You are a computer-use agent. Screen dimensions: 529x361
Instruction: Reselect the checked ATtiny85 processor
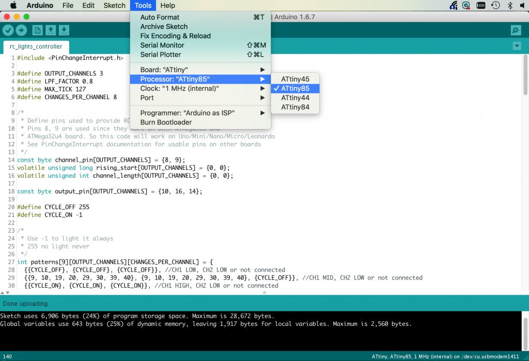coord(295,88)
